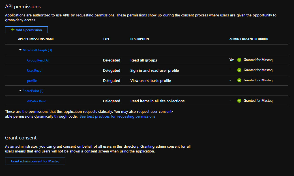Select the Read all groups description cell
The height and width of the screenshot is (176, 294).
[144, 60]
